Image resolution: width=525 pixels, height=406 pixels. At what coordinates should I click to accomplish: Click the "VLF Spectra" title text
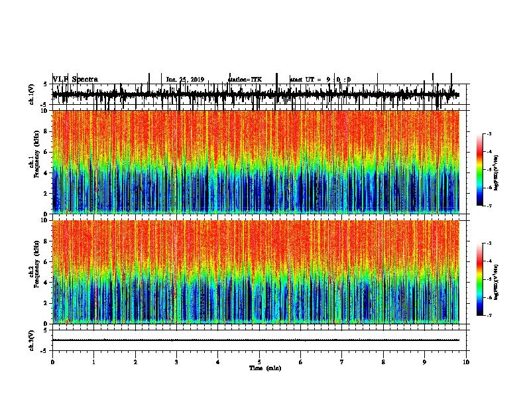point(76,80)
